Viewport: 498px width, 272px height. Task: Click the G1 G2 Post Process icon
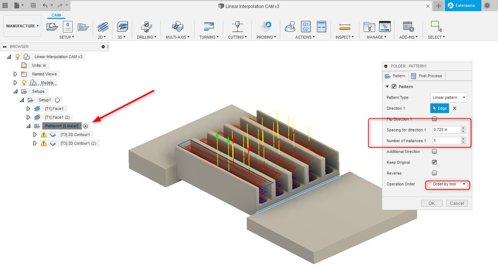pos(306,27)
